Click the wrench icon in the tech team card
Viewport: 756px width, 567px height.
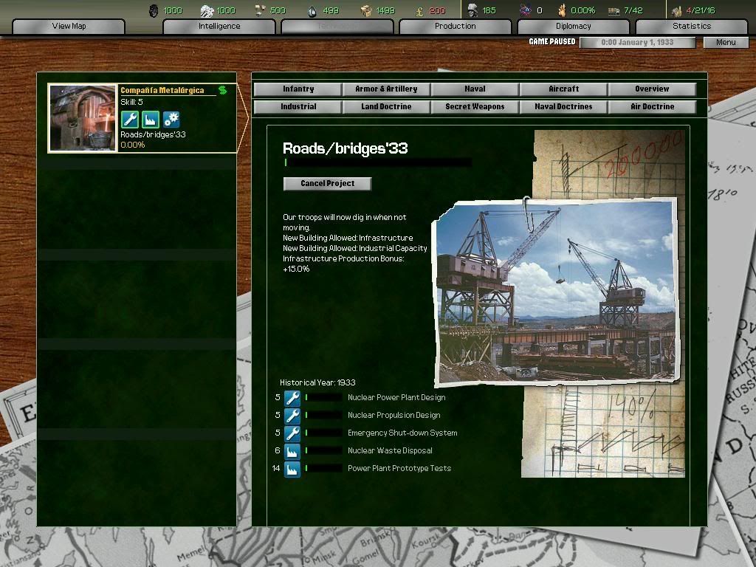click(x=130, y=119)
